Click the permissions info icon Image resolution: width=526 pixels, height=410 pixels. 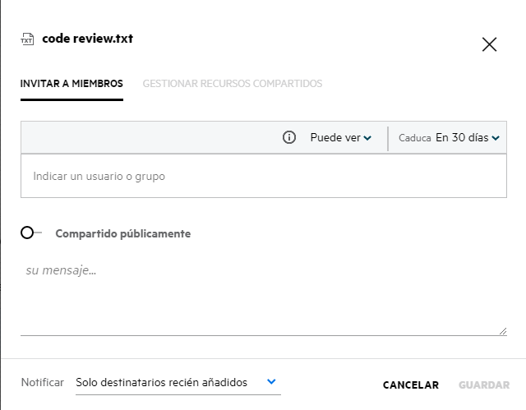pos(288,137)
